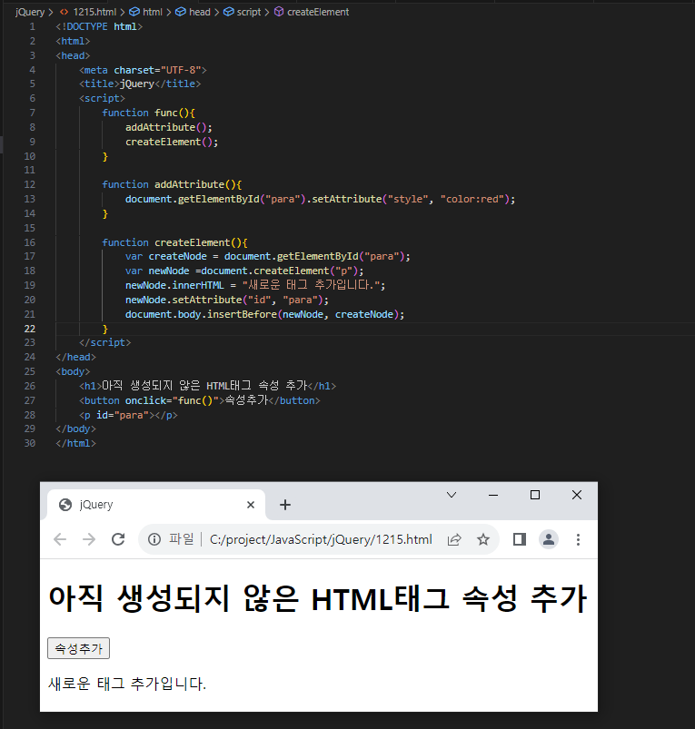
Task: Click the 파일 label in address bar
Action: click(182, 539)
